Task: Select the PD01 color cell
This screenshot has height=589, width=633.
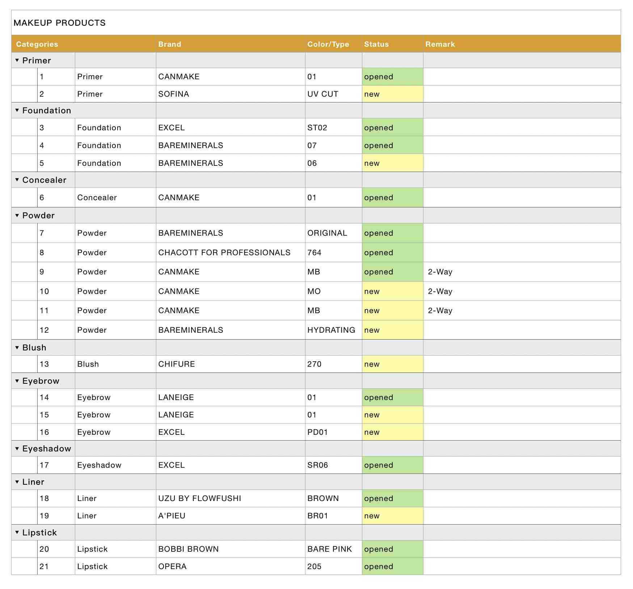Action: pos(334,432)
